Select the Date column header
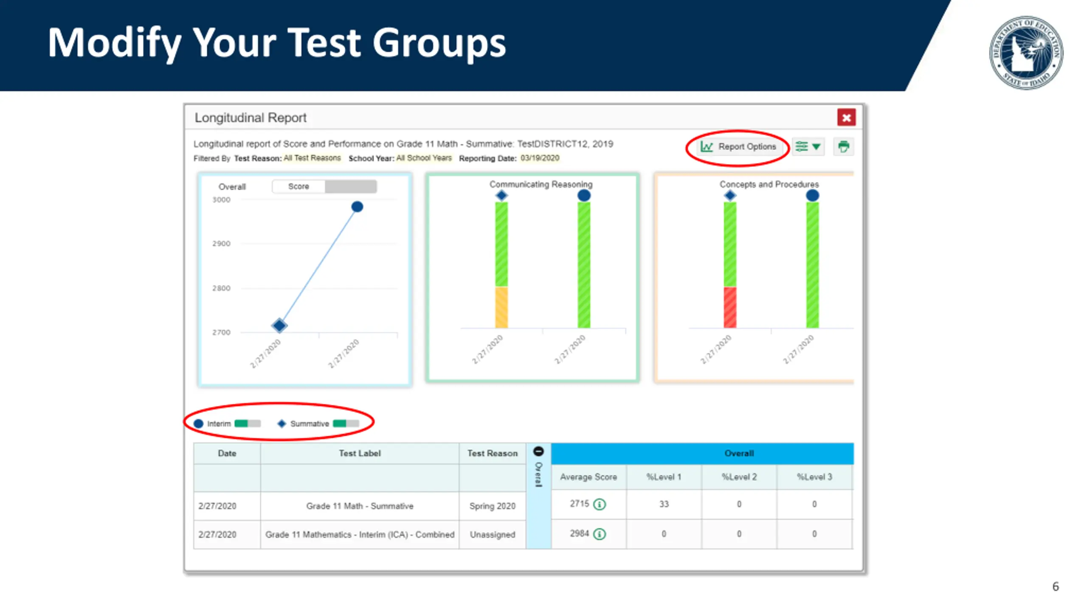Image resolution: width=1087 pixels, height=611 pixels. 227,453
